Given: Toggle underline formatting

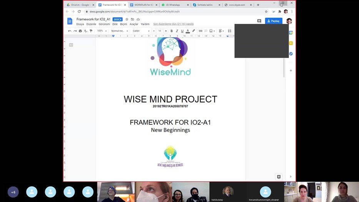Looking at the screenshot, I should pos(182,31).
